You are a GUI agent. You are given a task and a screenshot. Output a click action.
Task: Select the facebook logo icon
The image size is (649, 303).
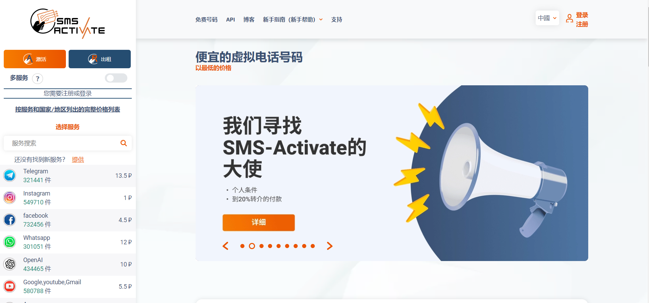pyautogui.click(x=10, y=220)
